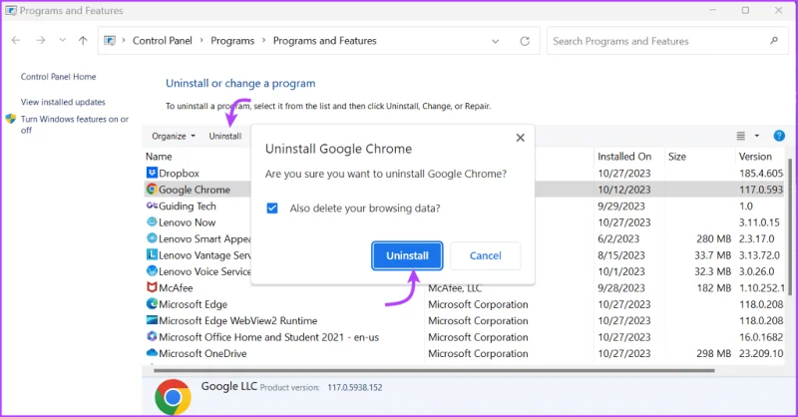Click the Back navigation arrow
This screenshot has width=798, height=417.
tap(16, 41)
